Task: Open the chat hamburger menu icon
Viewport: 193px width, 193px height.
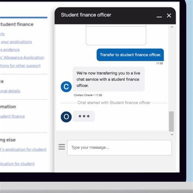Action: point(62,147)
